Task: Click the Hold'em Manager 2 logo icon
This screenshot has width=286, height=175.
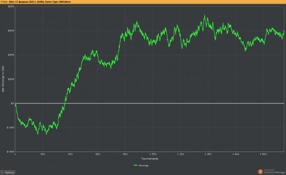Action: pos(260,171)
